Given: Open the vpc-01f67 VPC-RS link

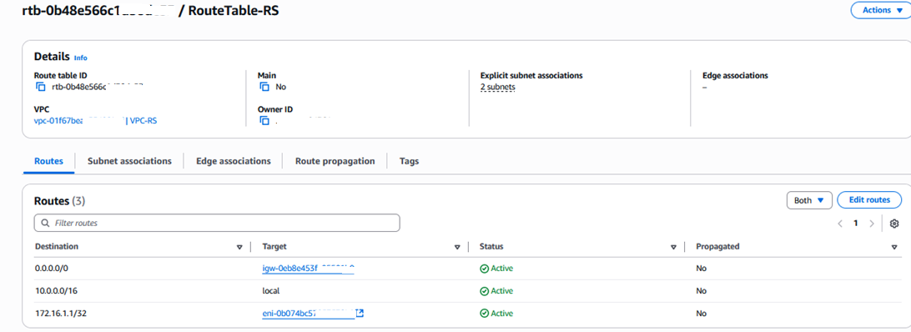Looking at the screenshot, I should pos(96,121).
